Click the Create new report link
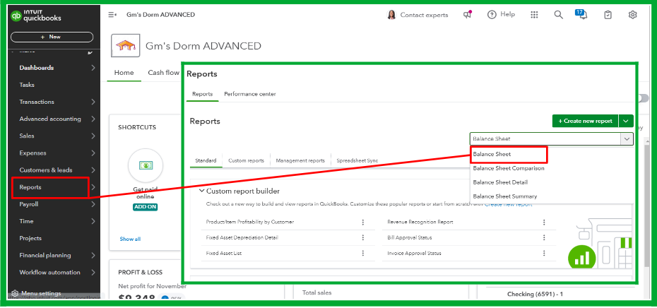This screenshot has height=308, width=657. [x=508, y=204]
